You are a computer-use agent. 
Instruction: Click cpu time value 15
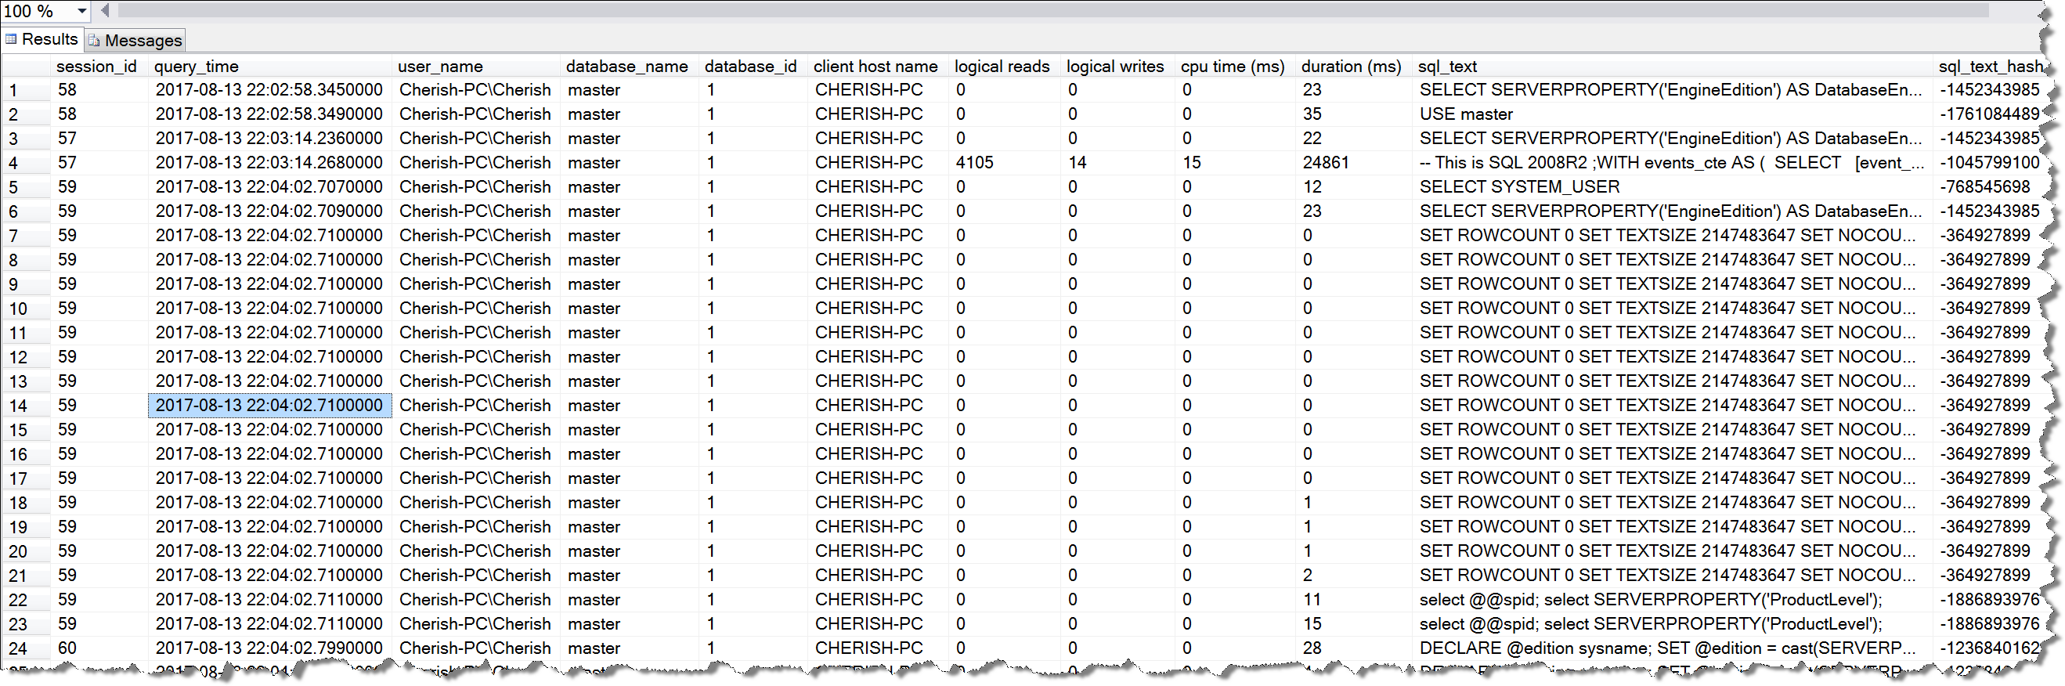coord(1191,163)
